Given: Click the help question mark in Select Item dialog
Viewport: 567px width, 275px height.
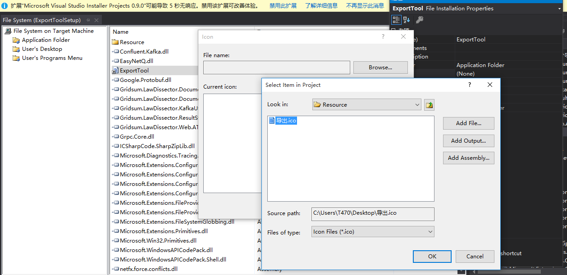Looking at the screenshot, I should tap(469, 85).
